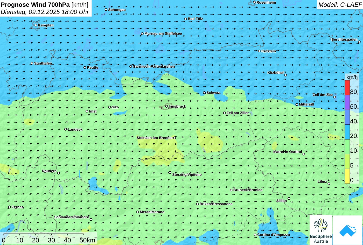Click the km/h legend heading

click(x=352, y=77)
